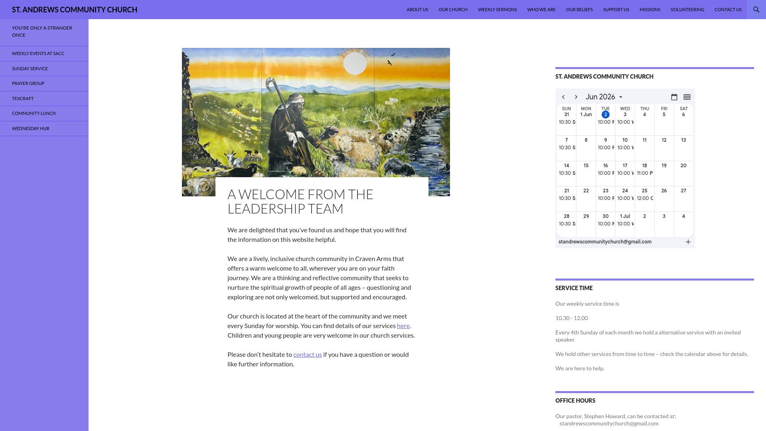This screenshot has height=431, width=766.
Task: Click the Service Time widget heading
Action: coord(574,288)
